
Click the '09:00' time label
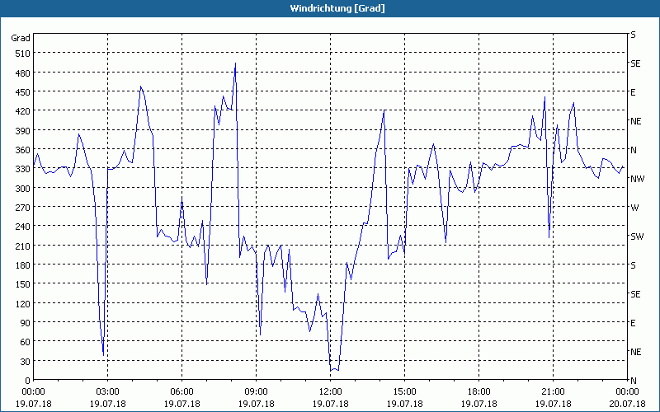pos(257,392)
